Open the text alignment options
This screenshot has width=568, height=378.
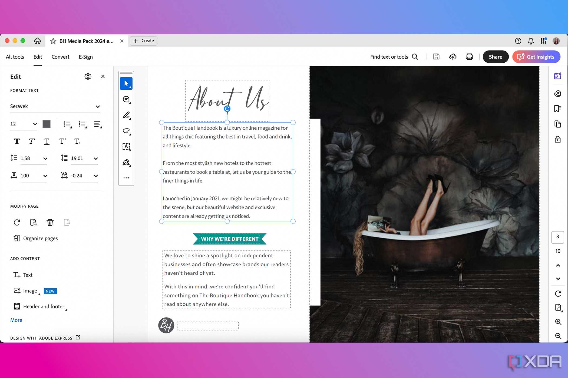(97, 124)
